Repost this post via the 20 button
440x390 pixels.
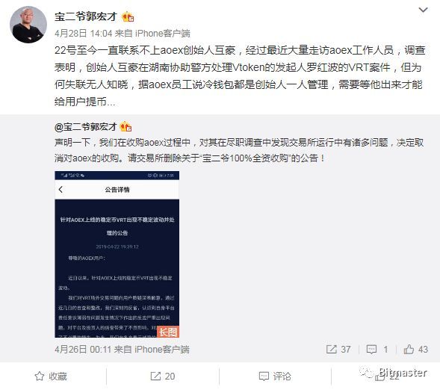163,377
